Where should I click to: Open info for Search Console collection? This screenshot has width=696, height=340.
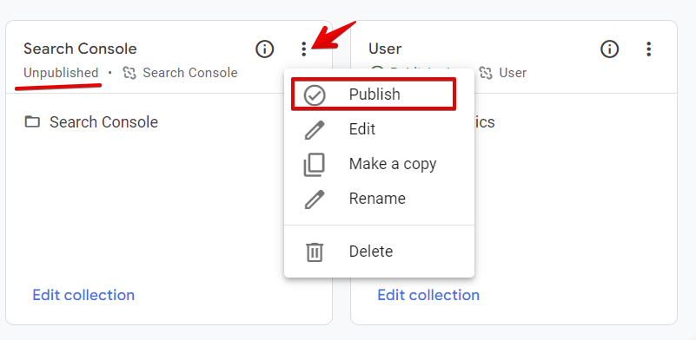tap(264, 49)
